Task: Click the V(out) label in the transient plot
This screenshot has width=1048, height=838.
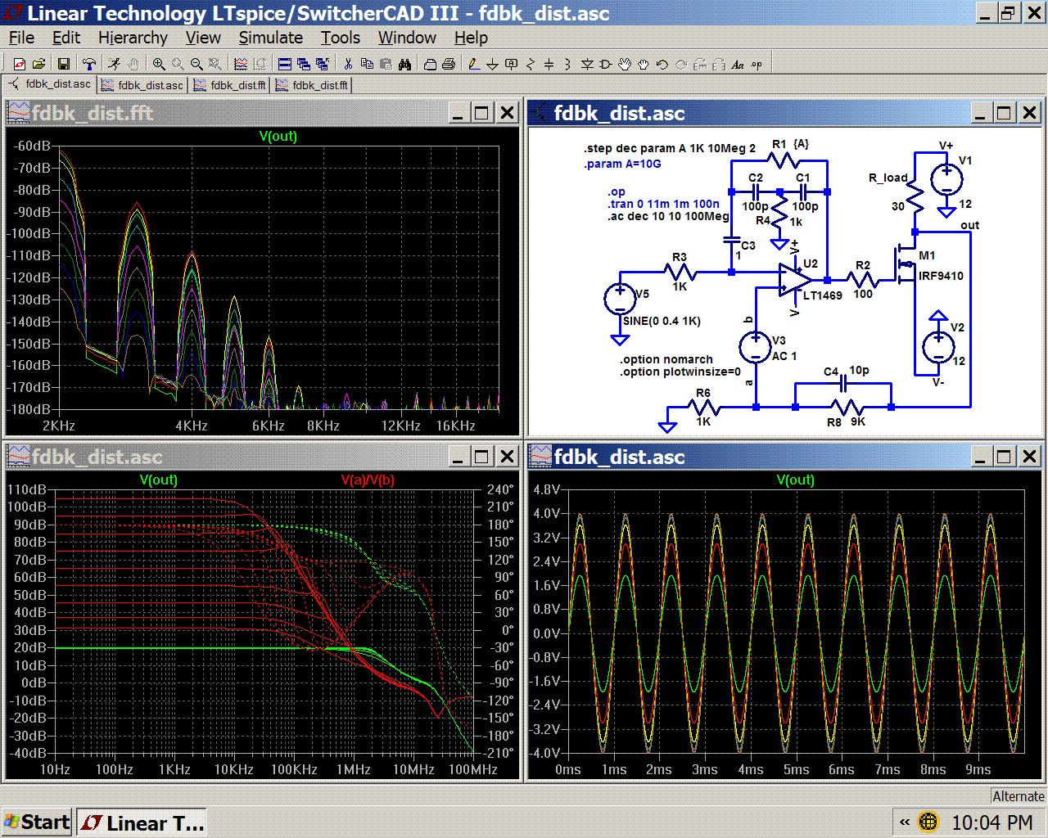Action: click(x=795, y=480)
